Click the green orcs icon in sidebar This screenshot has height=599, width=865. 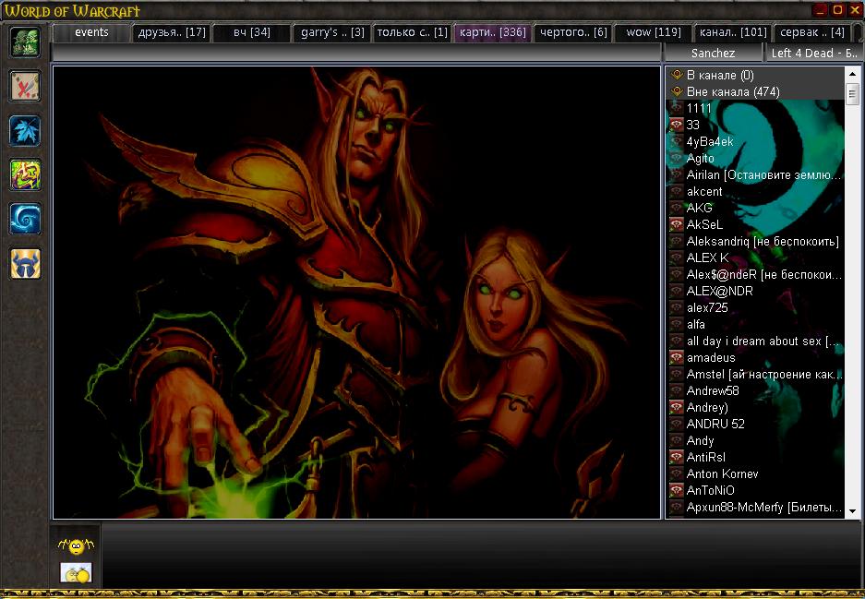pos(24,42)
